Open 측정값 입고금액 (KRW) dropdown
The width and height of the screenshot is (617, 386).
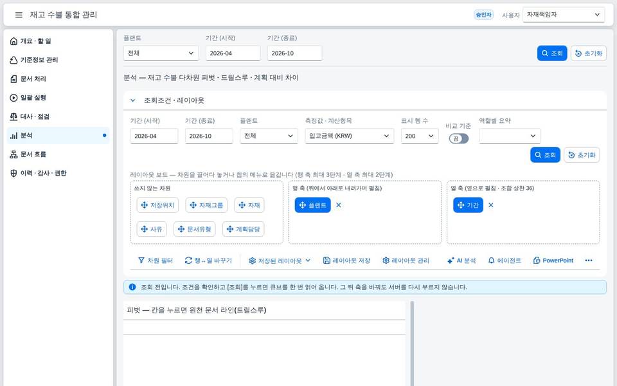pyautogui.click(x=350, y=136)
